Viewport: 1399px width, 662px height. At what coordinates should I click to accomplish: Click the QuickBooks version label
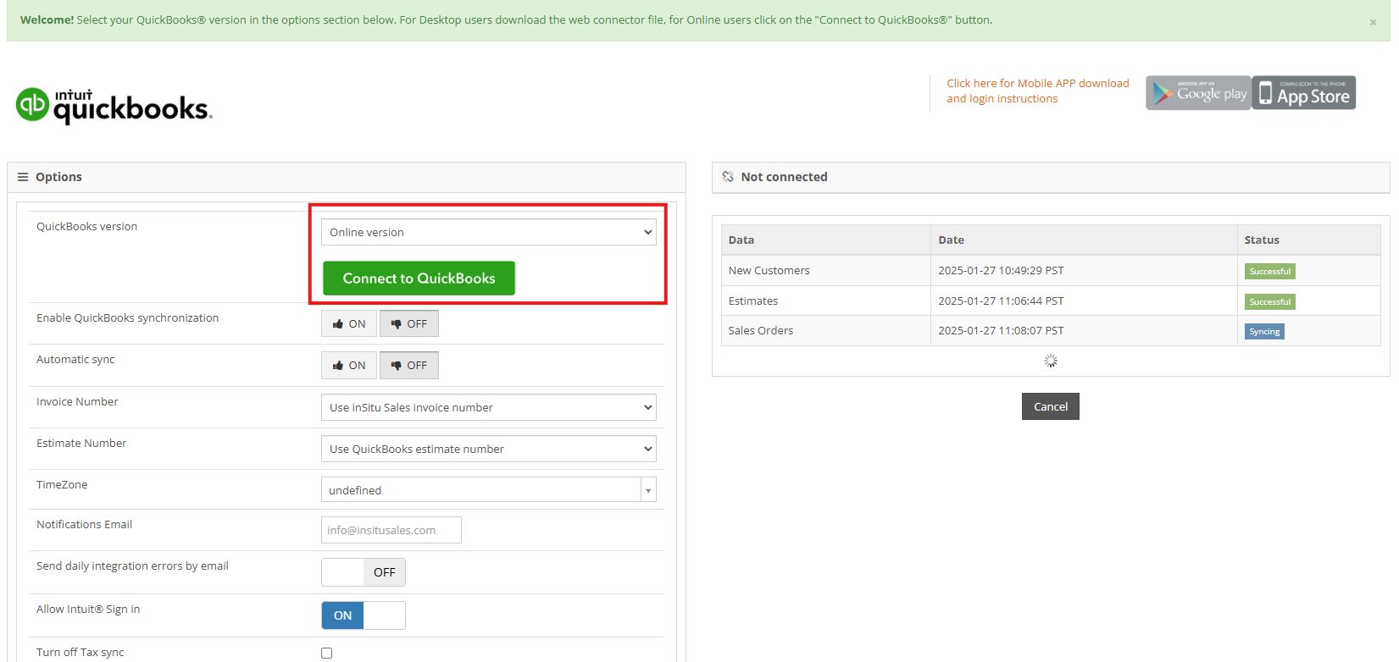[86, 227]
